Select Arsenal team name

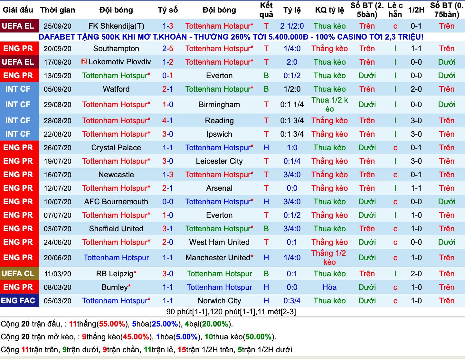[x=219, y=188]
